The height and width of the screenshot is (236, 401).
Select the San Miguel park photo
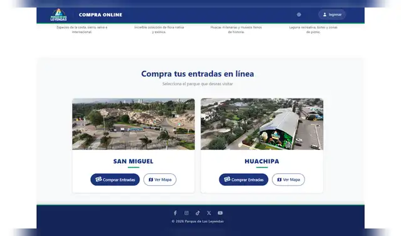pyautogui.click(x=133, y=124)
